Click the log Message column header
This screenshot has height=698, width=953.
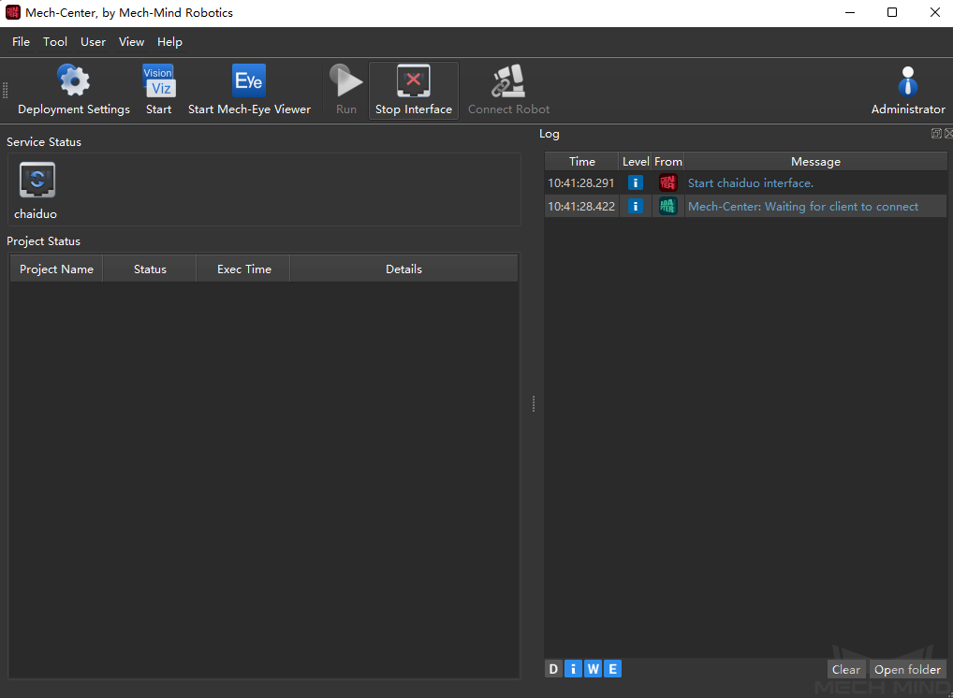[x=815, y=162]
